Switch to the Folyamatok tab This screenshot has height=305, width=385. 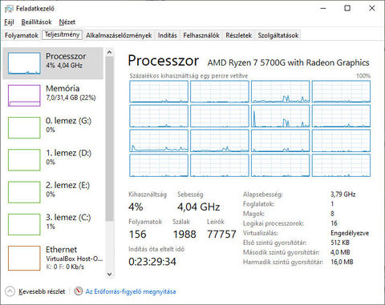tap(22, 35)
